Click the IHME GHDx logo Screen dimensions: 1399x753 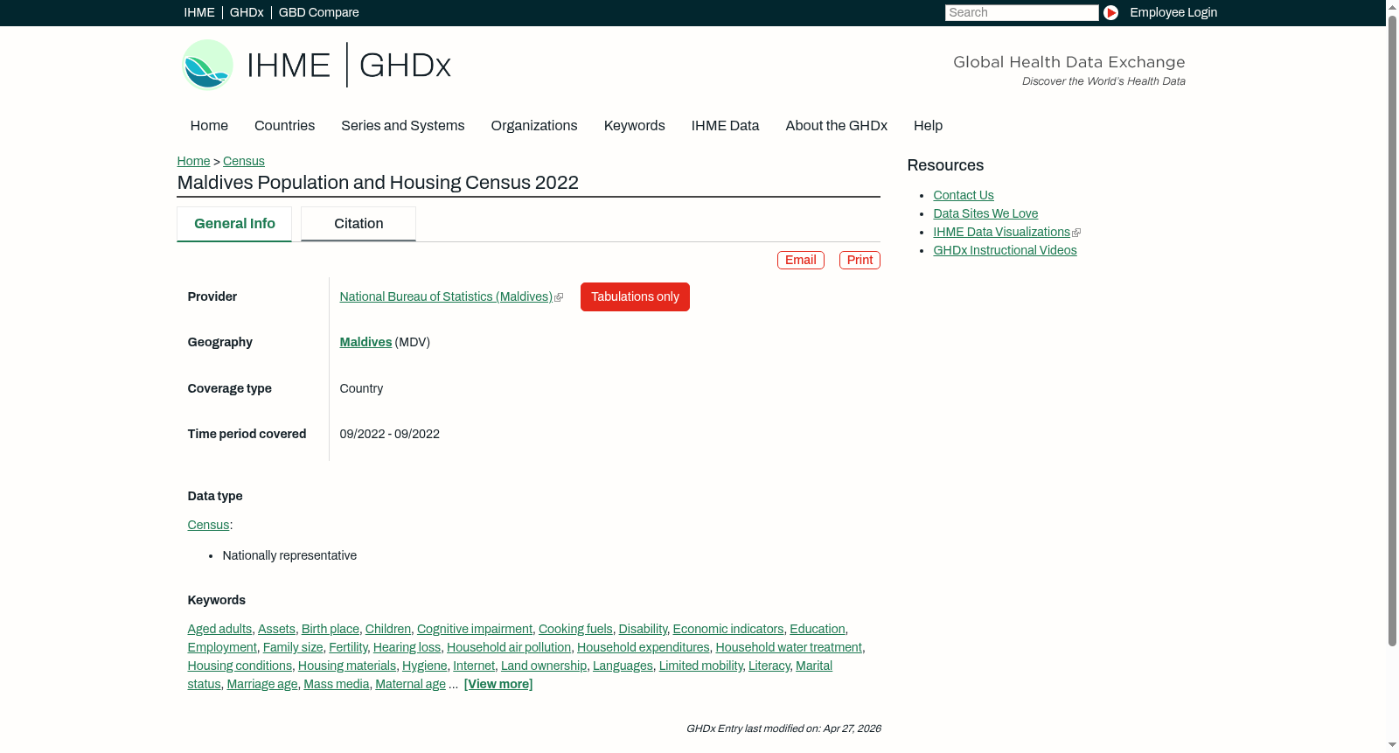coord(317,65)
